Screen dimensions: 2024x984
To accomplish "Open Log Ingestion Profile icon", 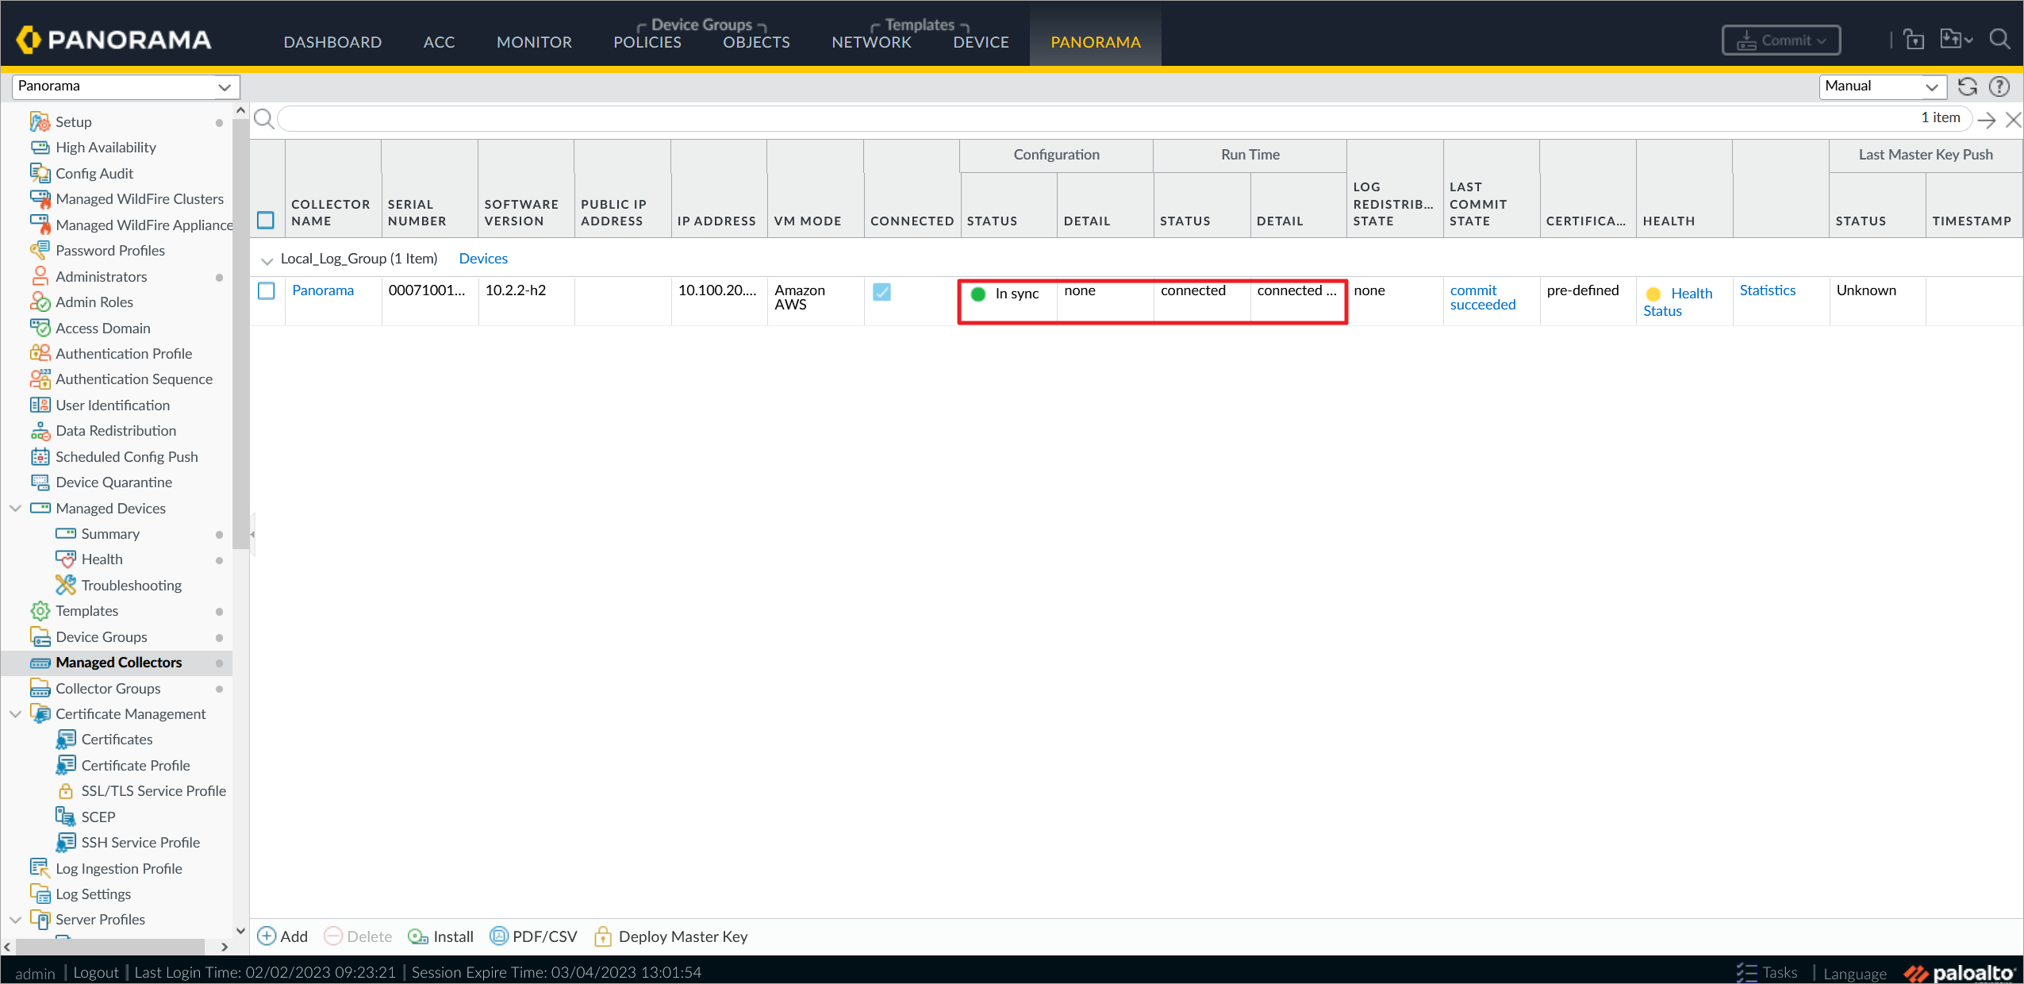I will (40, 868).
